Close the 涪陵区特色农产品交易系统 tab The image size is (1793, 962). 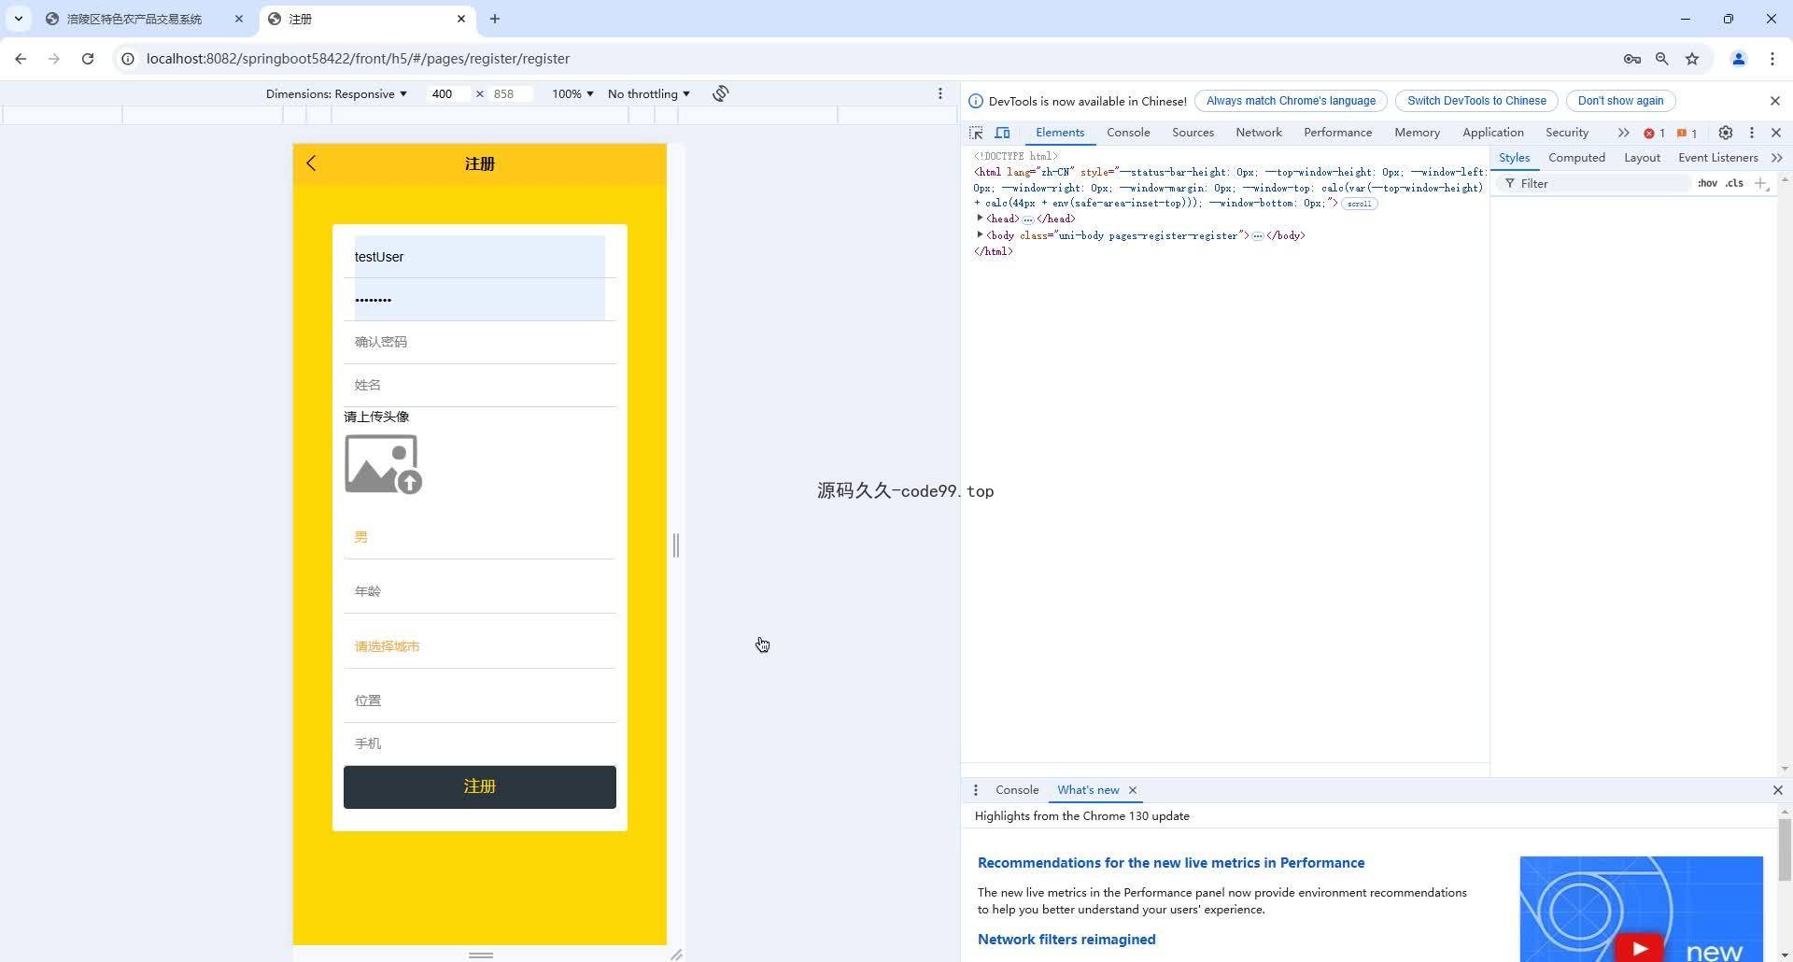(x=238, y=19)
